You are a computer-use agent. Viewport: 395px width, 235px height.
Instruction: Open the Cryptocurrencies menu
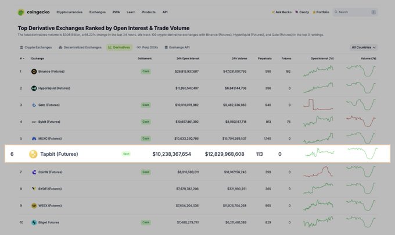click(x=70, y=12)
